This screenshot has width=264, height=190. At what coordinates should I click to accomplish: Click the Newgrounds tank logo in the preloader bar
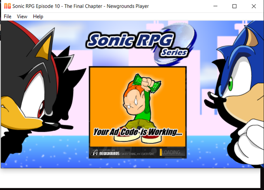95,152
